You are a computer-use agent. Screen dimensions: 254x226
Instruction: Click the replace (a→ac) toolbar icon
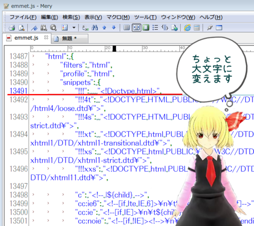tap(85, 28)
